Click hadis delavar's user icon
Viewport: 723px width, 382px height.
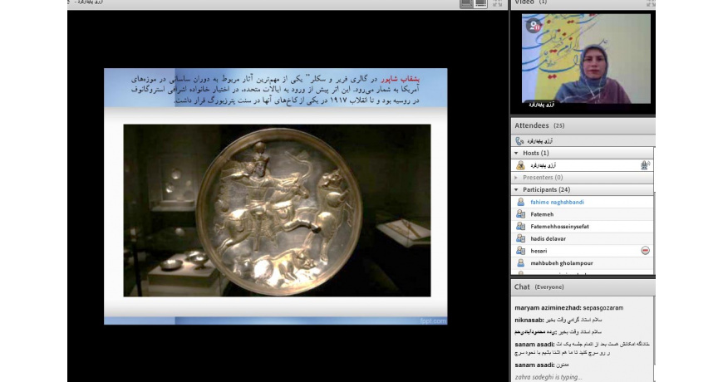pyautogui.click(x=520, y=238)
